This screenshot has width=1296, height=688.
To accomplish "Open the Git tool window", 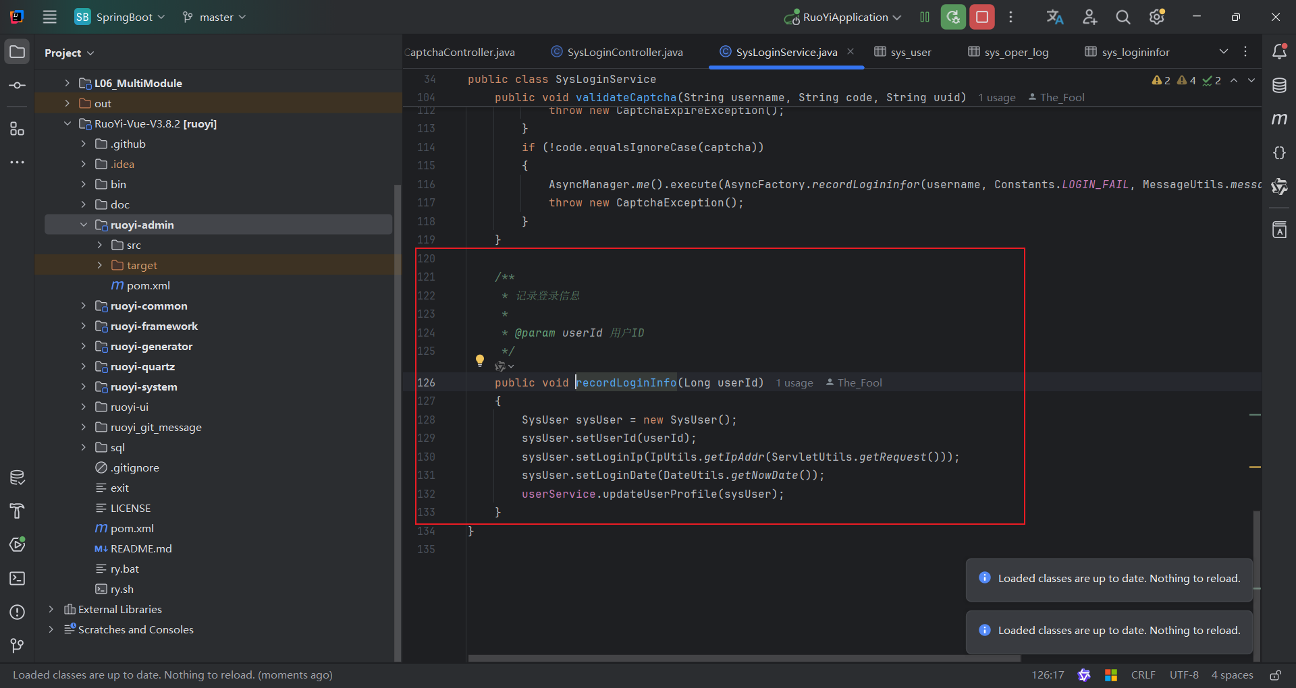I will (18, 646).
